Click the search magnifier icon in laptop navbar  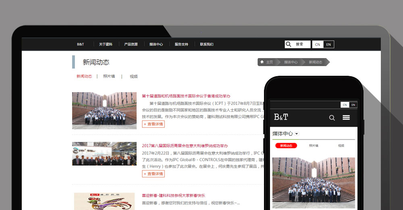coord(289,44)
